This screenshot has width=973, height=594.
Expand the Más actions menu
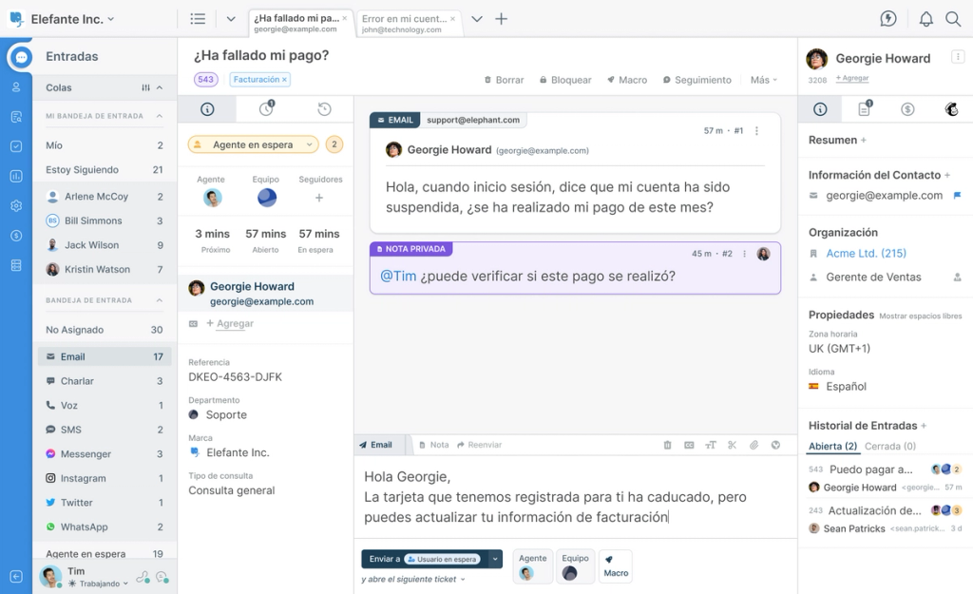tap(763, 80)
